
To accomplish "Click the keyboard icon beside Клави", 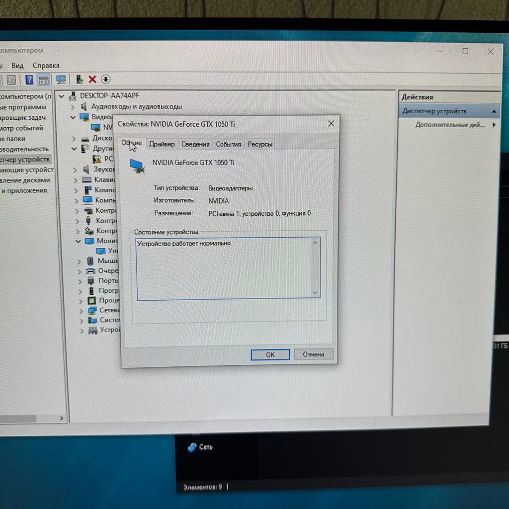I will coord(86,179).
